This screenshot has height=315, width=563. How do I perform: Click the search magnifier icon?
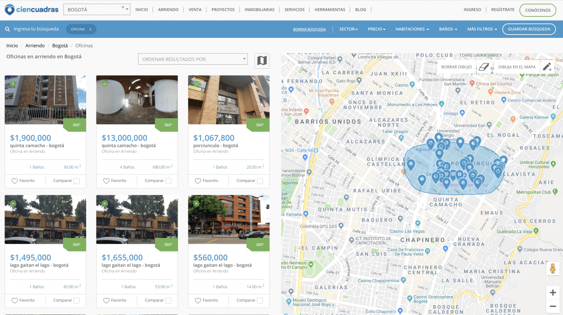pos(7,29)
